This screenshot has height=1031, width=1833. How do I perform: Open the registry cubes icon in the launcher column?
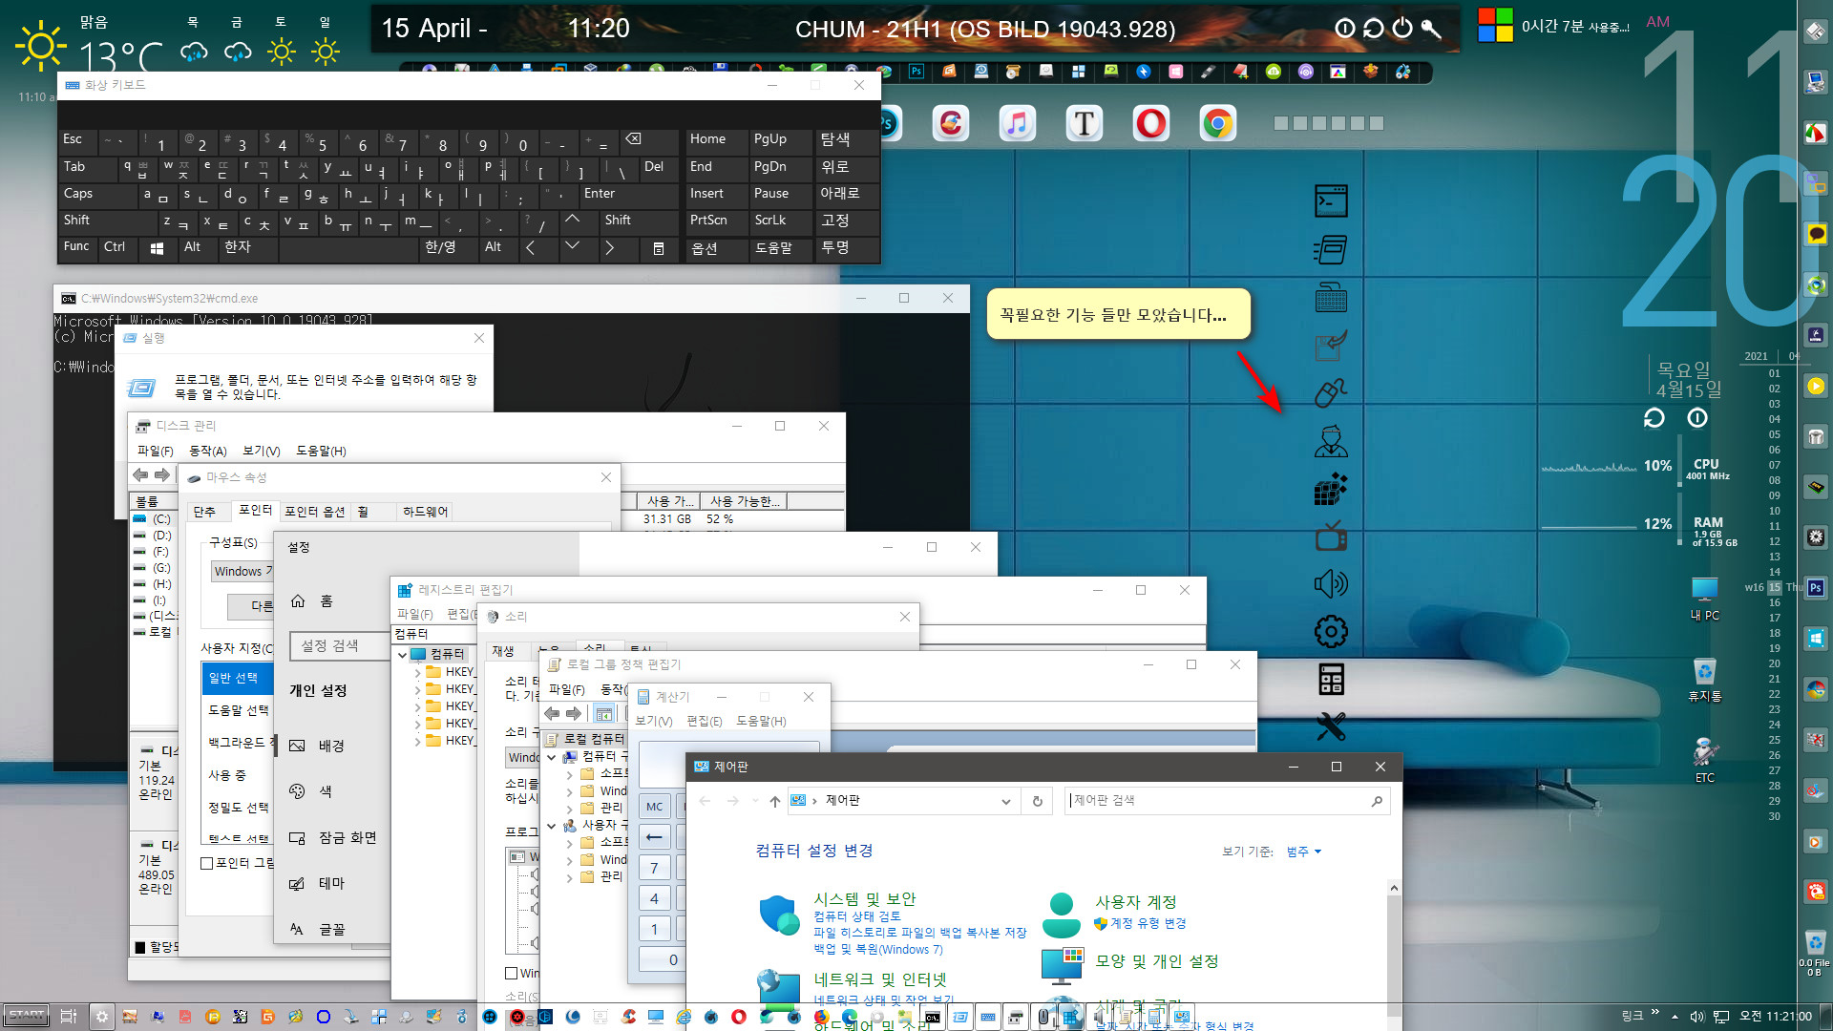1331,489
